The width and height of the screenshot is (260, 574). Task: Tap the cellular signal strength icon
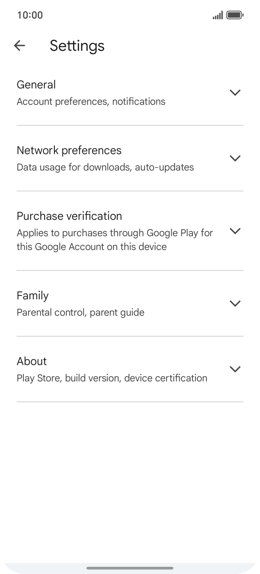pos(218,15)
